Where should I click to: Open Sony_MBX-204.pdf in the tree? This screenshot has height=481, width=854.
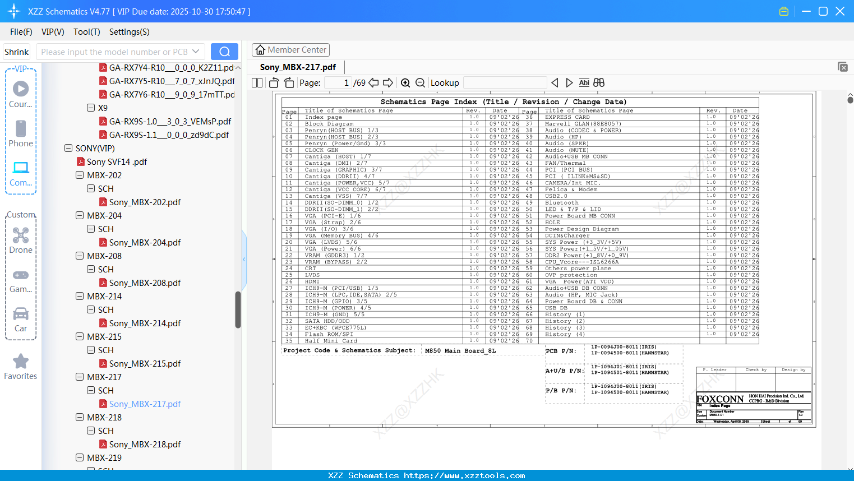point(145,242)
